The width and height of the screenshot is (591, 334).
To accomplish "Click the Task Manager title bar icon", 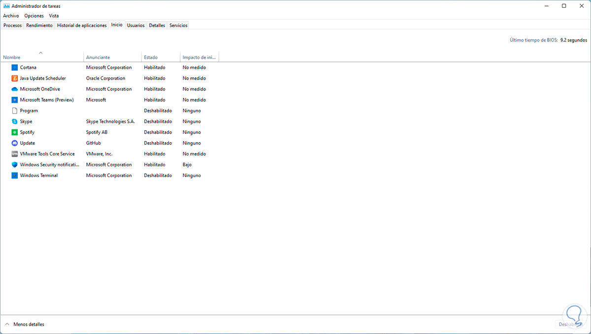I will point(6,6).
